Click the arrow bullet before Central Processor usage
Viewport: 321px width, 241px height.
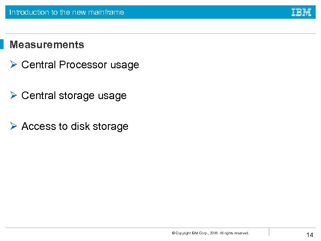tap(13, 65)
